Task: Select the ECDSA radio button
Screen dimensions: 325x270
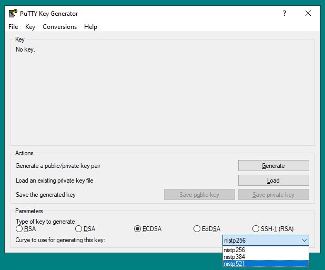Action: pos(138,229)
